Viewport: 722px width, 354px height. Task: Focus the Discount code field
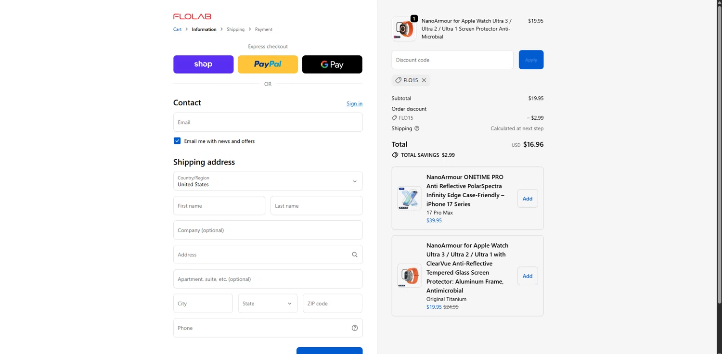[452, 60]
